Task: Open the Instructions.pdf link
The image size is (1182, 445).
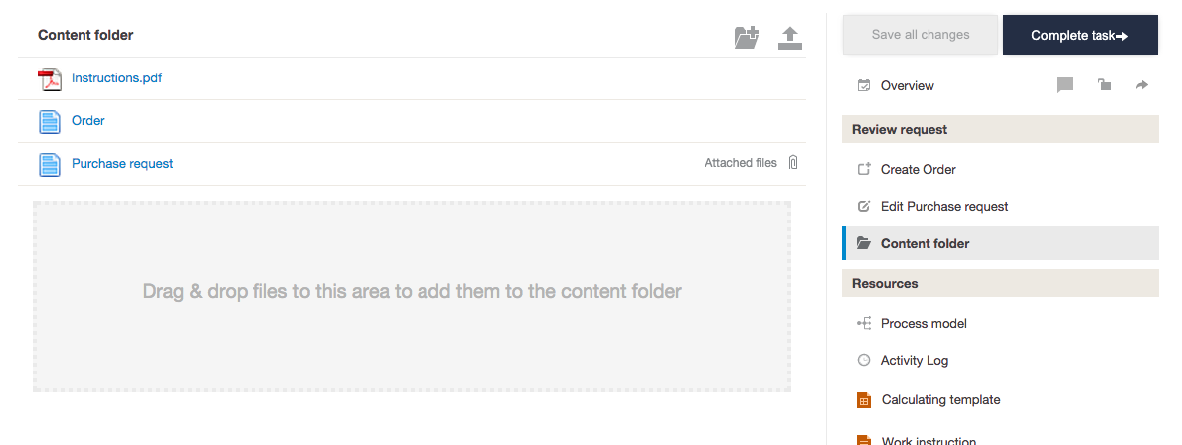Action: point(116,78)
